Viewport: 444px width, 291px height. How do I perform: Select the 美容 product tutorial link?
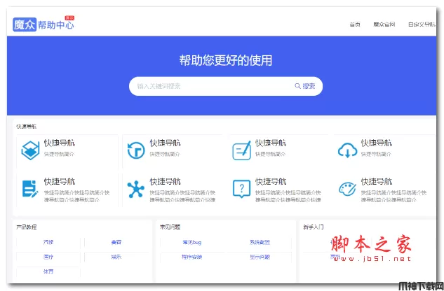[116, 242]
